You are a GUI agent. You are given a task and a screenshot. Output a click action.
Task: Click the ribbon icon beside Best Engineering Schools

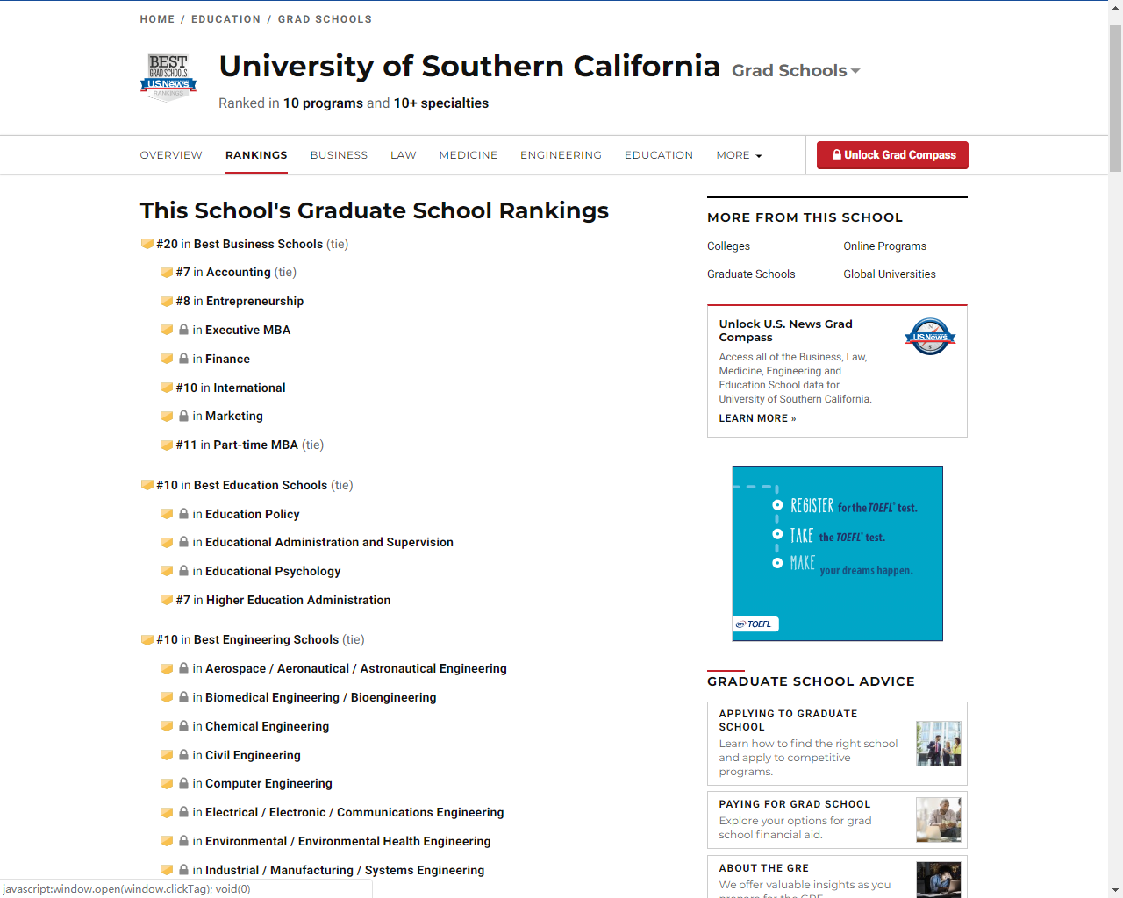147,639
